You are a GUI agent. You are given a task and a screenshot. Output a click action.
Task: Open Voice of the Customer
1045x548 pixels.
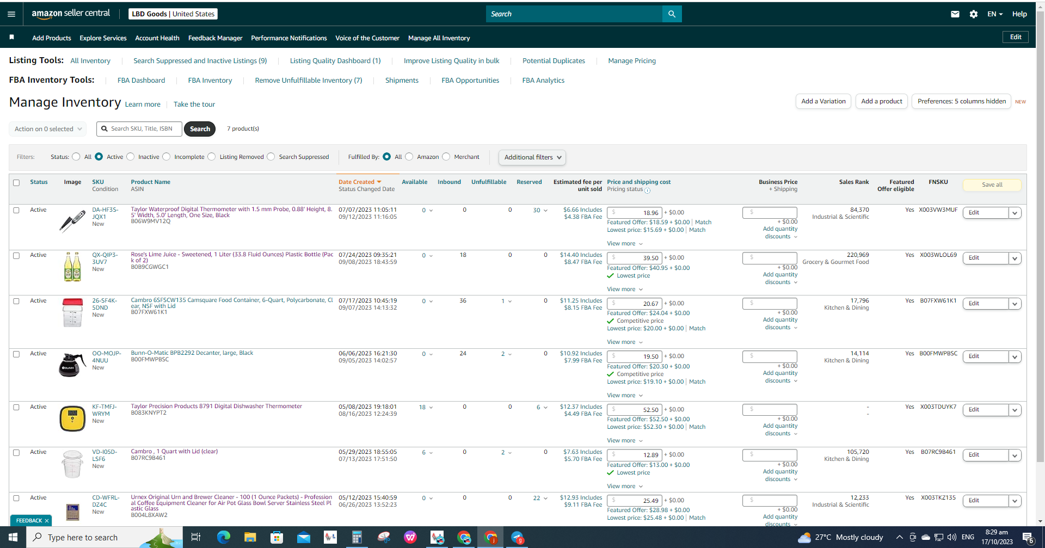tap(367, 38)
